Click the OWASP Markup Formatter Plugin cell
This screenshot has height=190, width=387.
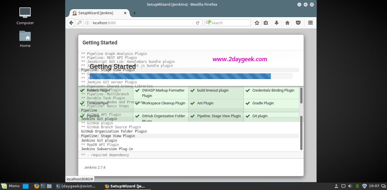161,93
